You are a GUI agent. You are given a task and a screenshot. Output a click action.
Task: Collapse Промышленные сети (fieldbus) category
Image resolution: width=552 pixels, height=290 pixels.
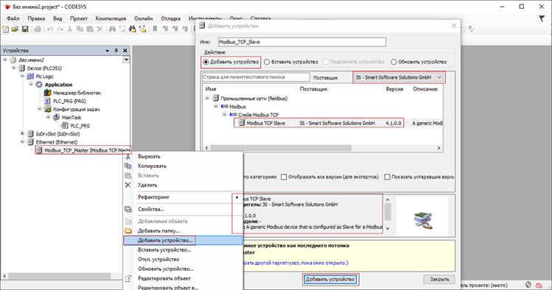pyautogui.click(x=207, y=98)
